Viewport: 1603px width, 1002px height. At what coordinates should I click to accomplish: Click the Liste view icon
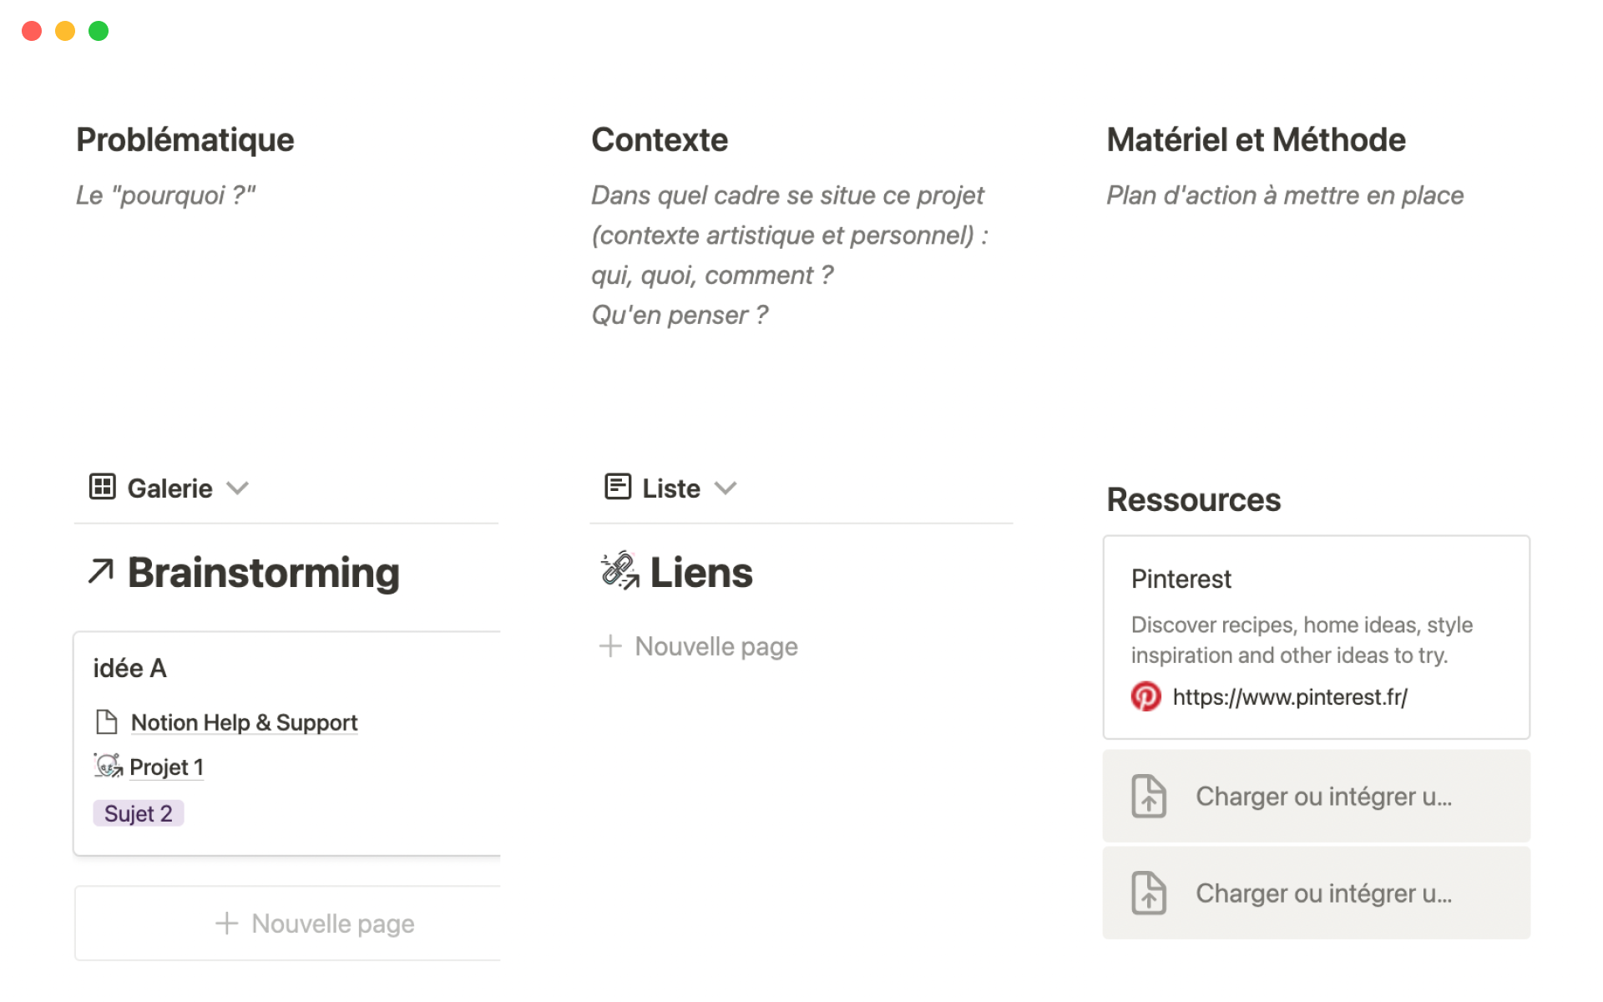click(617, 487)
